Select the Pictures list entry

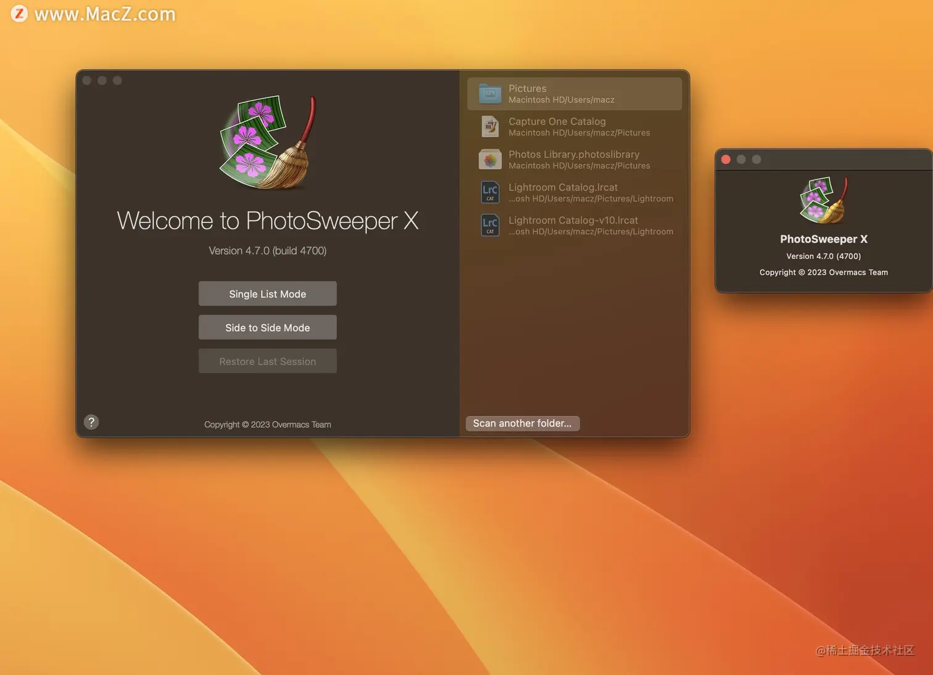click(x=574, y=94)
